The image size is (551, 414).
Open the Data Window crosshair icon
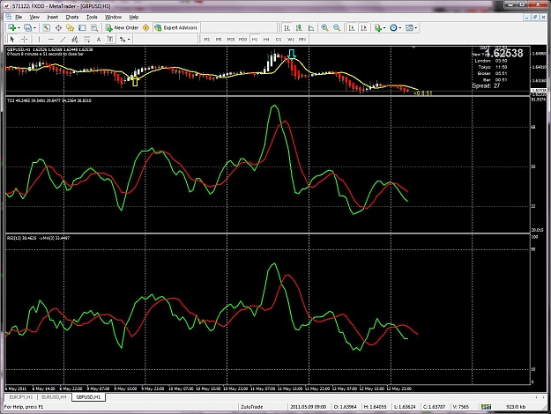(58, 27)
